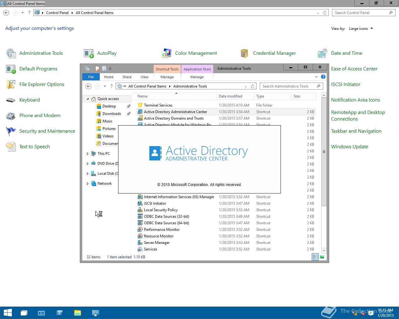Open recent locations dropdown in Explorer
Screen dimensions: 399x319
105,86
